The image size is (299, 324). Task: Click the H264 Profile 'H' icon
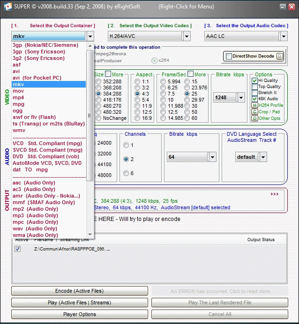coord(254,105)
